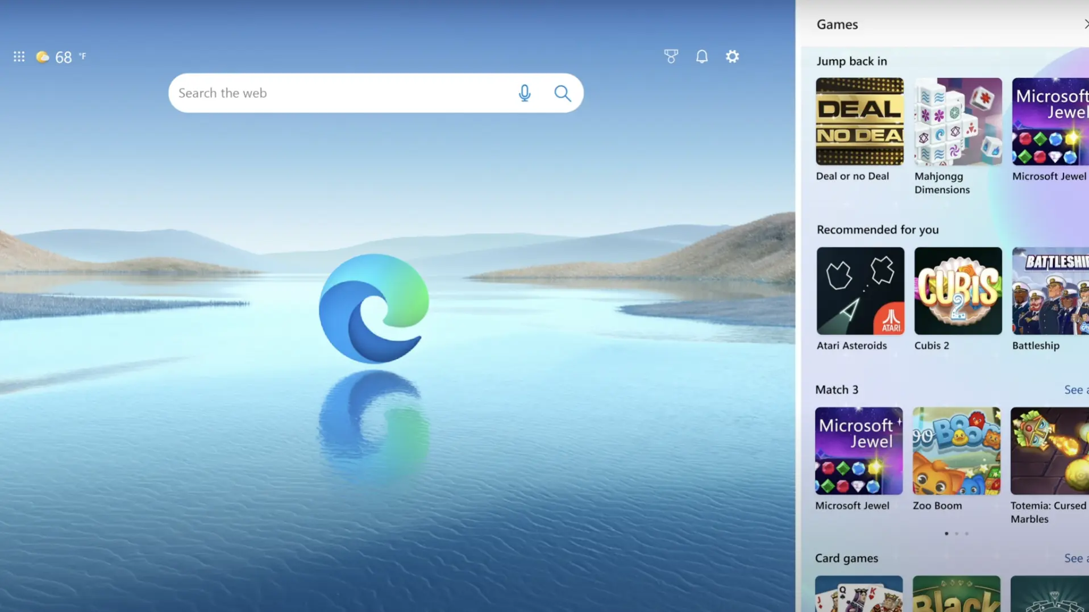
Task: Open Mahjongg Dimensions game thumbnail
Action: [x=958, y=122]
